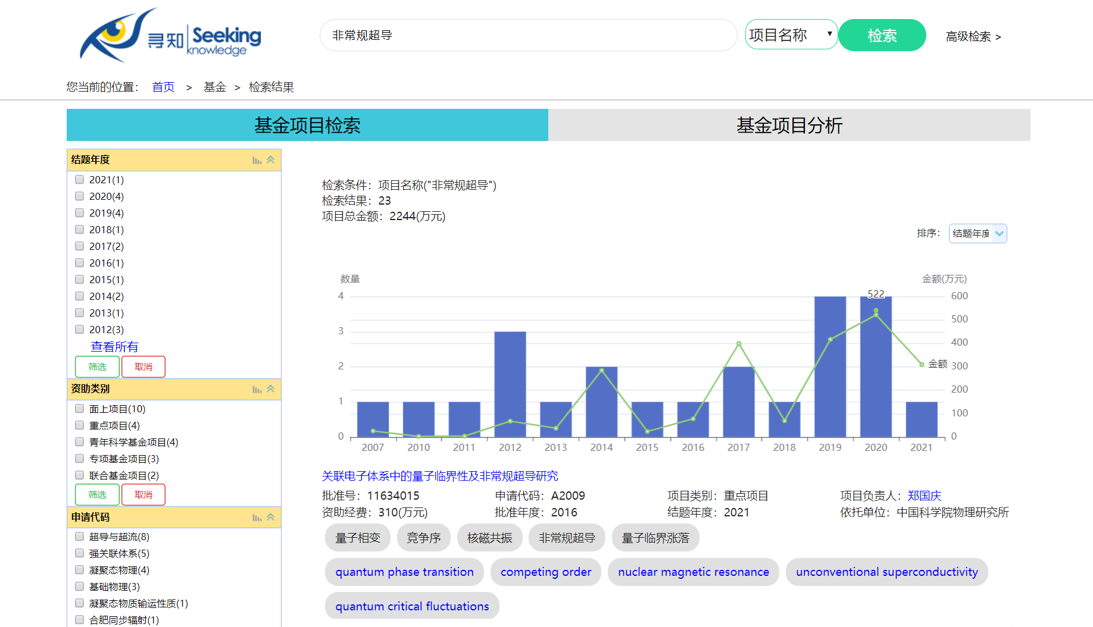Apply 筛选 under 结题年度 panel

(98, 366)
